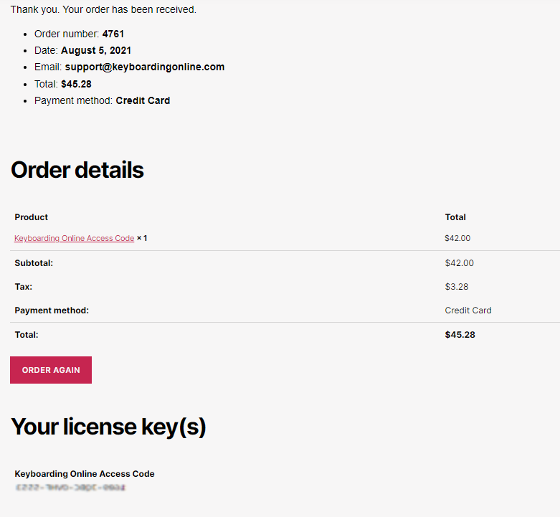Viewport: 560px width, 517px height.
Task: Click the order number 4761
Action: point(113,34)
